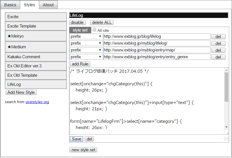232x158 pixels.
Task: Delete the entry_genre URL rule
Action: coord(218,57)
